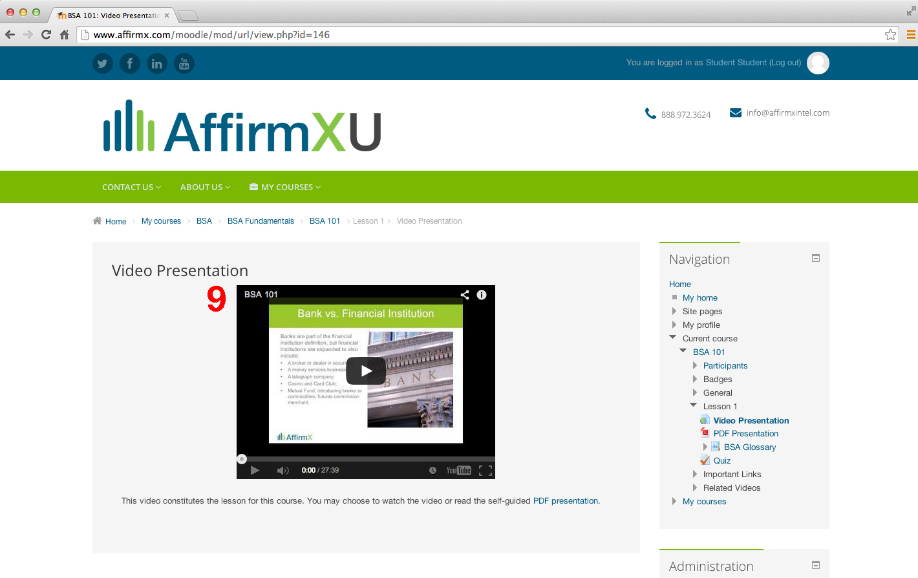
Task: Open the Chrome menu icon
Action: click(910, 35)
